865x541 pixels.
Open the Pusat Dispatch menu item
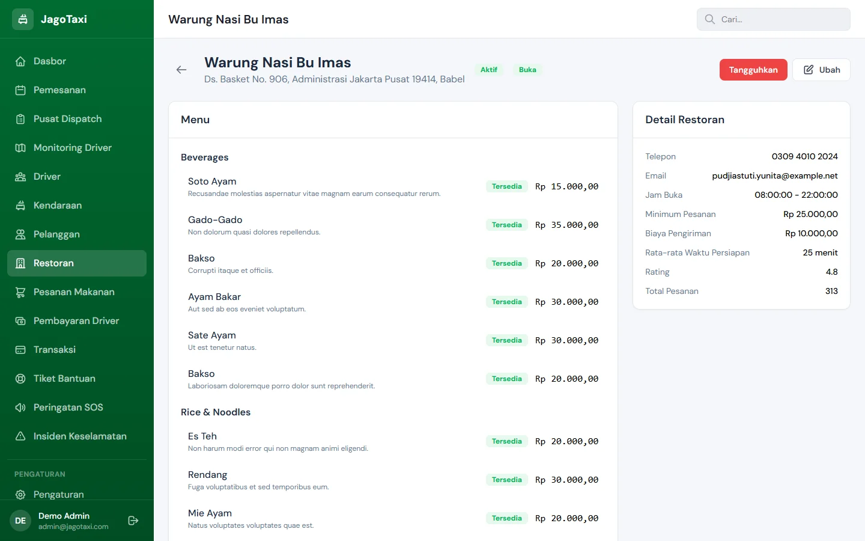coord(77,119)
